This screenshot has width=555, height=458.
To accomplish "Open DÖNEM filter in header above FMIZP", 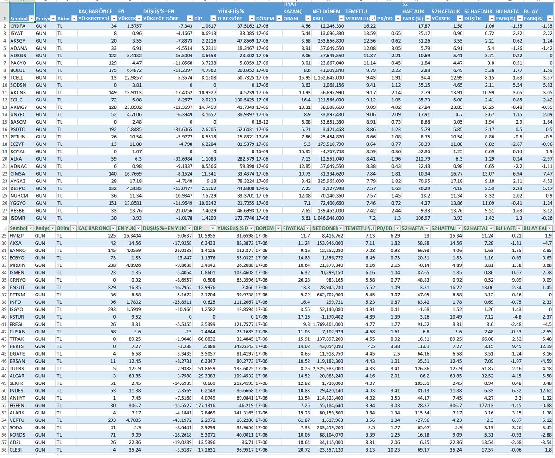I will click(277, 228).
